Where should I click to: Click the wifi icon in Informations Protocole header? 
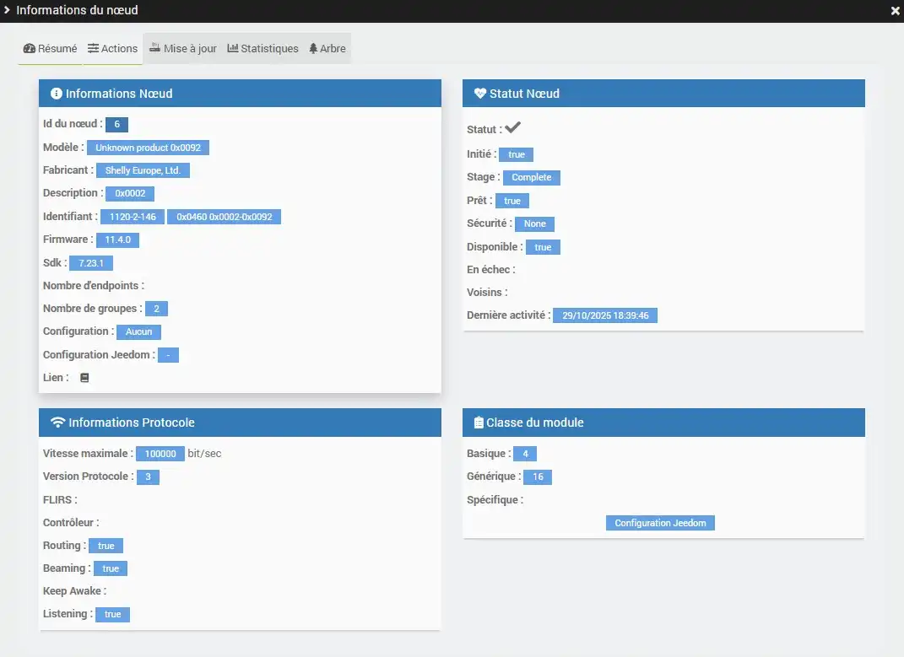coord(58,423)
